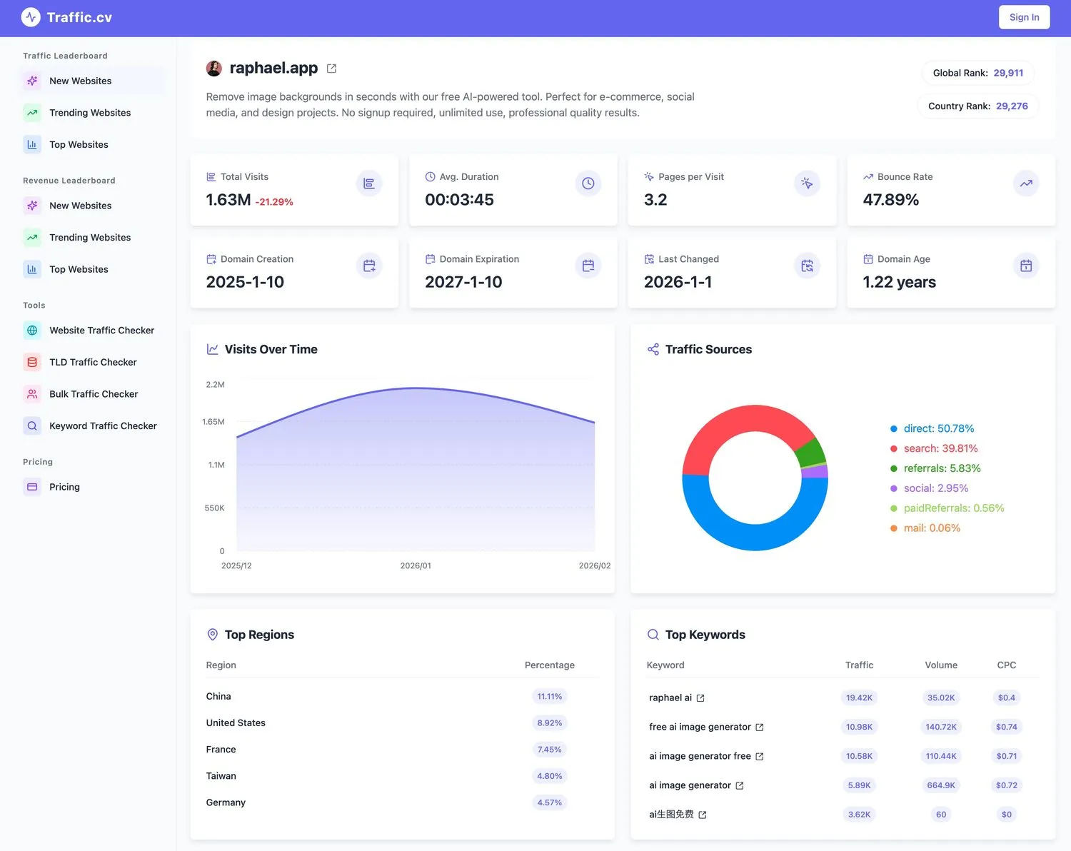Open New Websites under Traffic Leaderboard
Screen dimensions: 1071x851
[x=92, y=81]
